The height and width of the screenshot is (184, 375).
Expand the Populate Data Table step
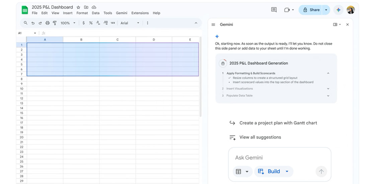[x=328, y=96]
